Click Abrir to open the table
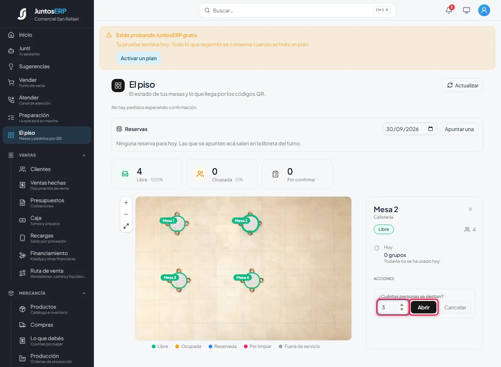Screen dimensions: 501x367 tap(424, 308)
